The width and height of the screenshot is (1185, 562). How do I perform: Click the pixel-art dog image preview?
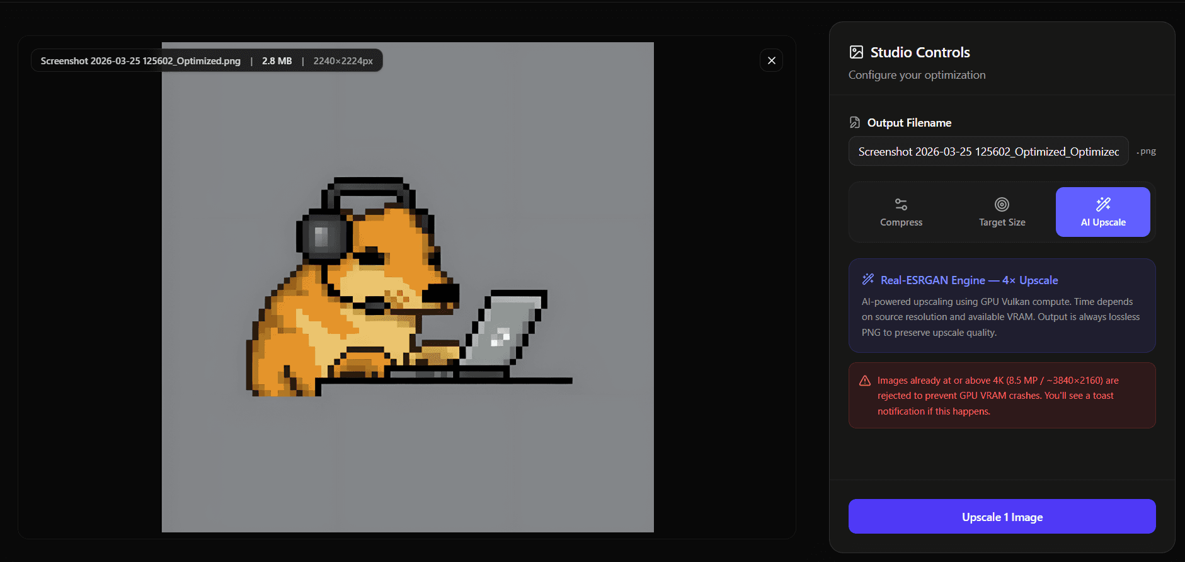click(408, 287)
